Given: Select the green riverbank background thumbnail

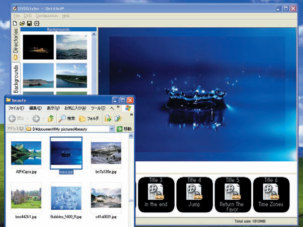Looking at the screenshot, I should click(x=71, y=76).
